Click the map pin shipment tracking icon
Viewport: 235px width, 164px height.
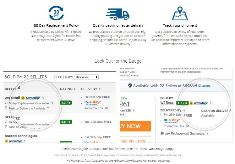coord(180,13)
